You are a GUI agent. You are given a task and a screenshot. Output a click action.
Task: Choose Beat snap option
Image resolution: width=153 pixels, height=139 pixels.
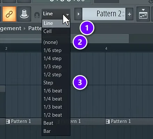tap(56, 123)
